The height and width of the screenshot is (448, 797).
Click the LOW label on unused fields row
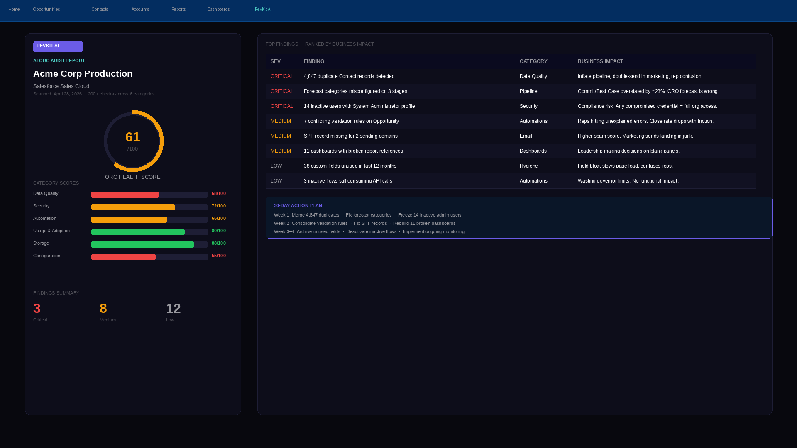(x=276, y=166)
